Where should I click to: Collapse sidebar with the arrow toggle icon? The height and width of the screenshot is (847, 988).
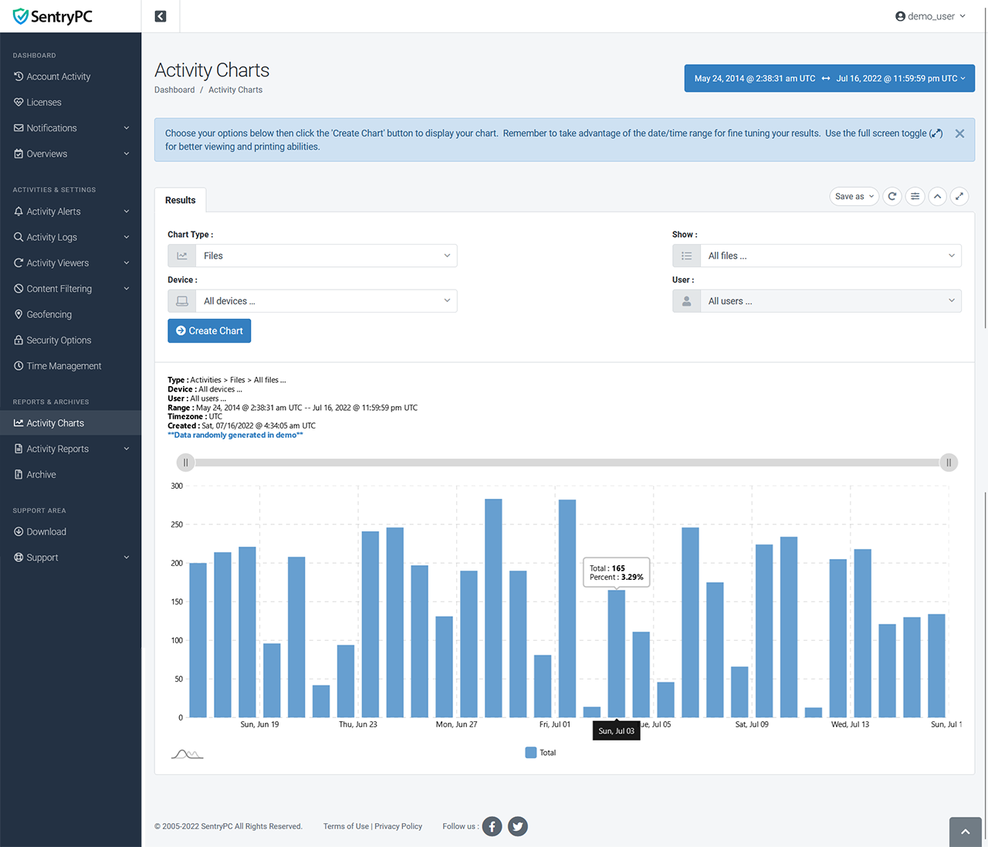(x=161, y=16)
